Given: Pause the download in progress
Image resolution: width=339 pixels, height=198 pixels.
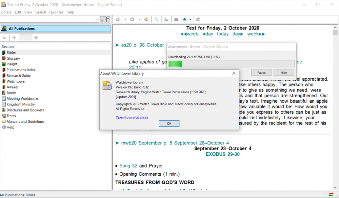Looking at the screenshot, I should (x=261, y=73).
